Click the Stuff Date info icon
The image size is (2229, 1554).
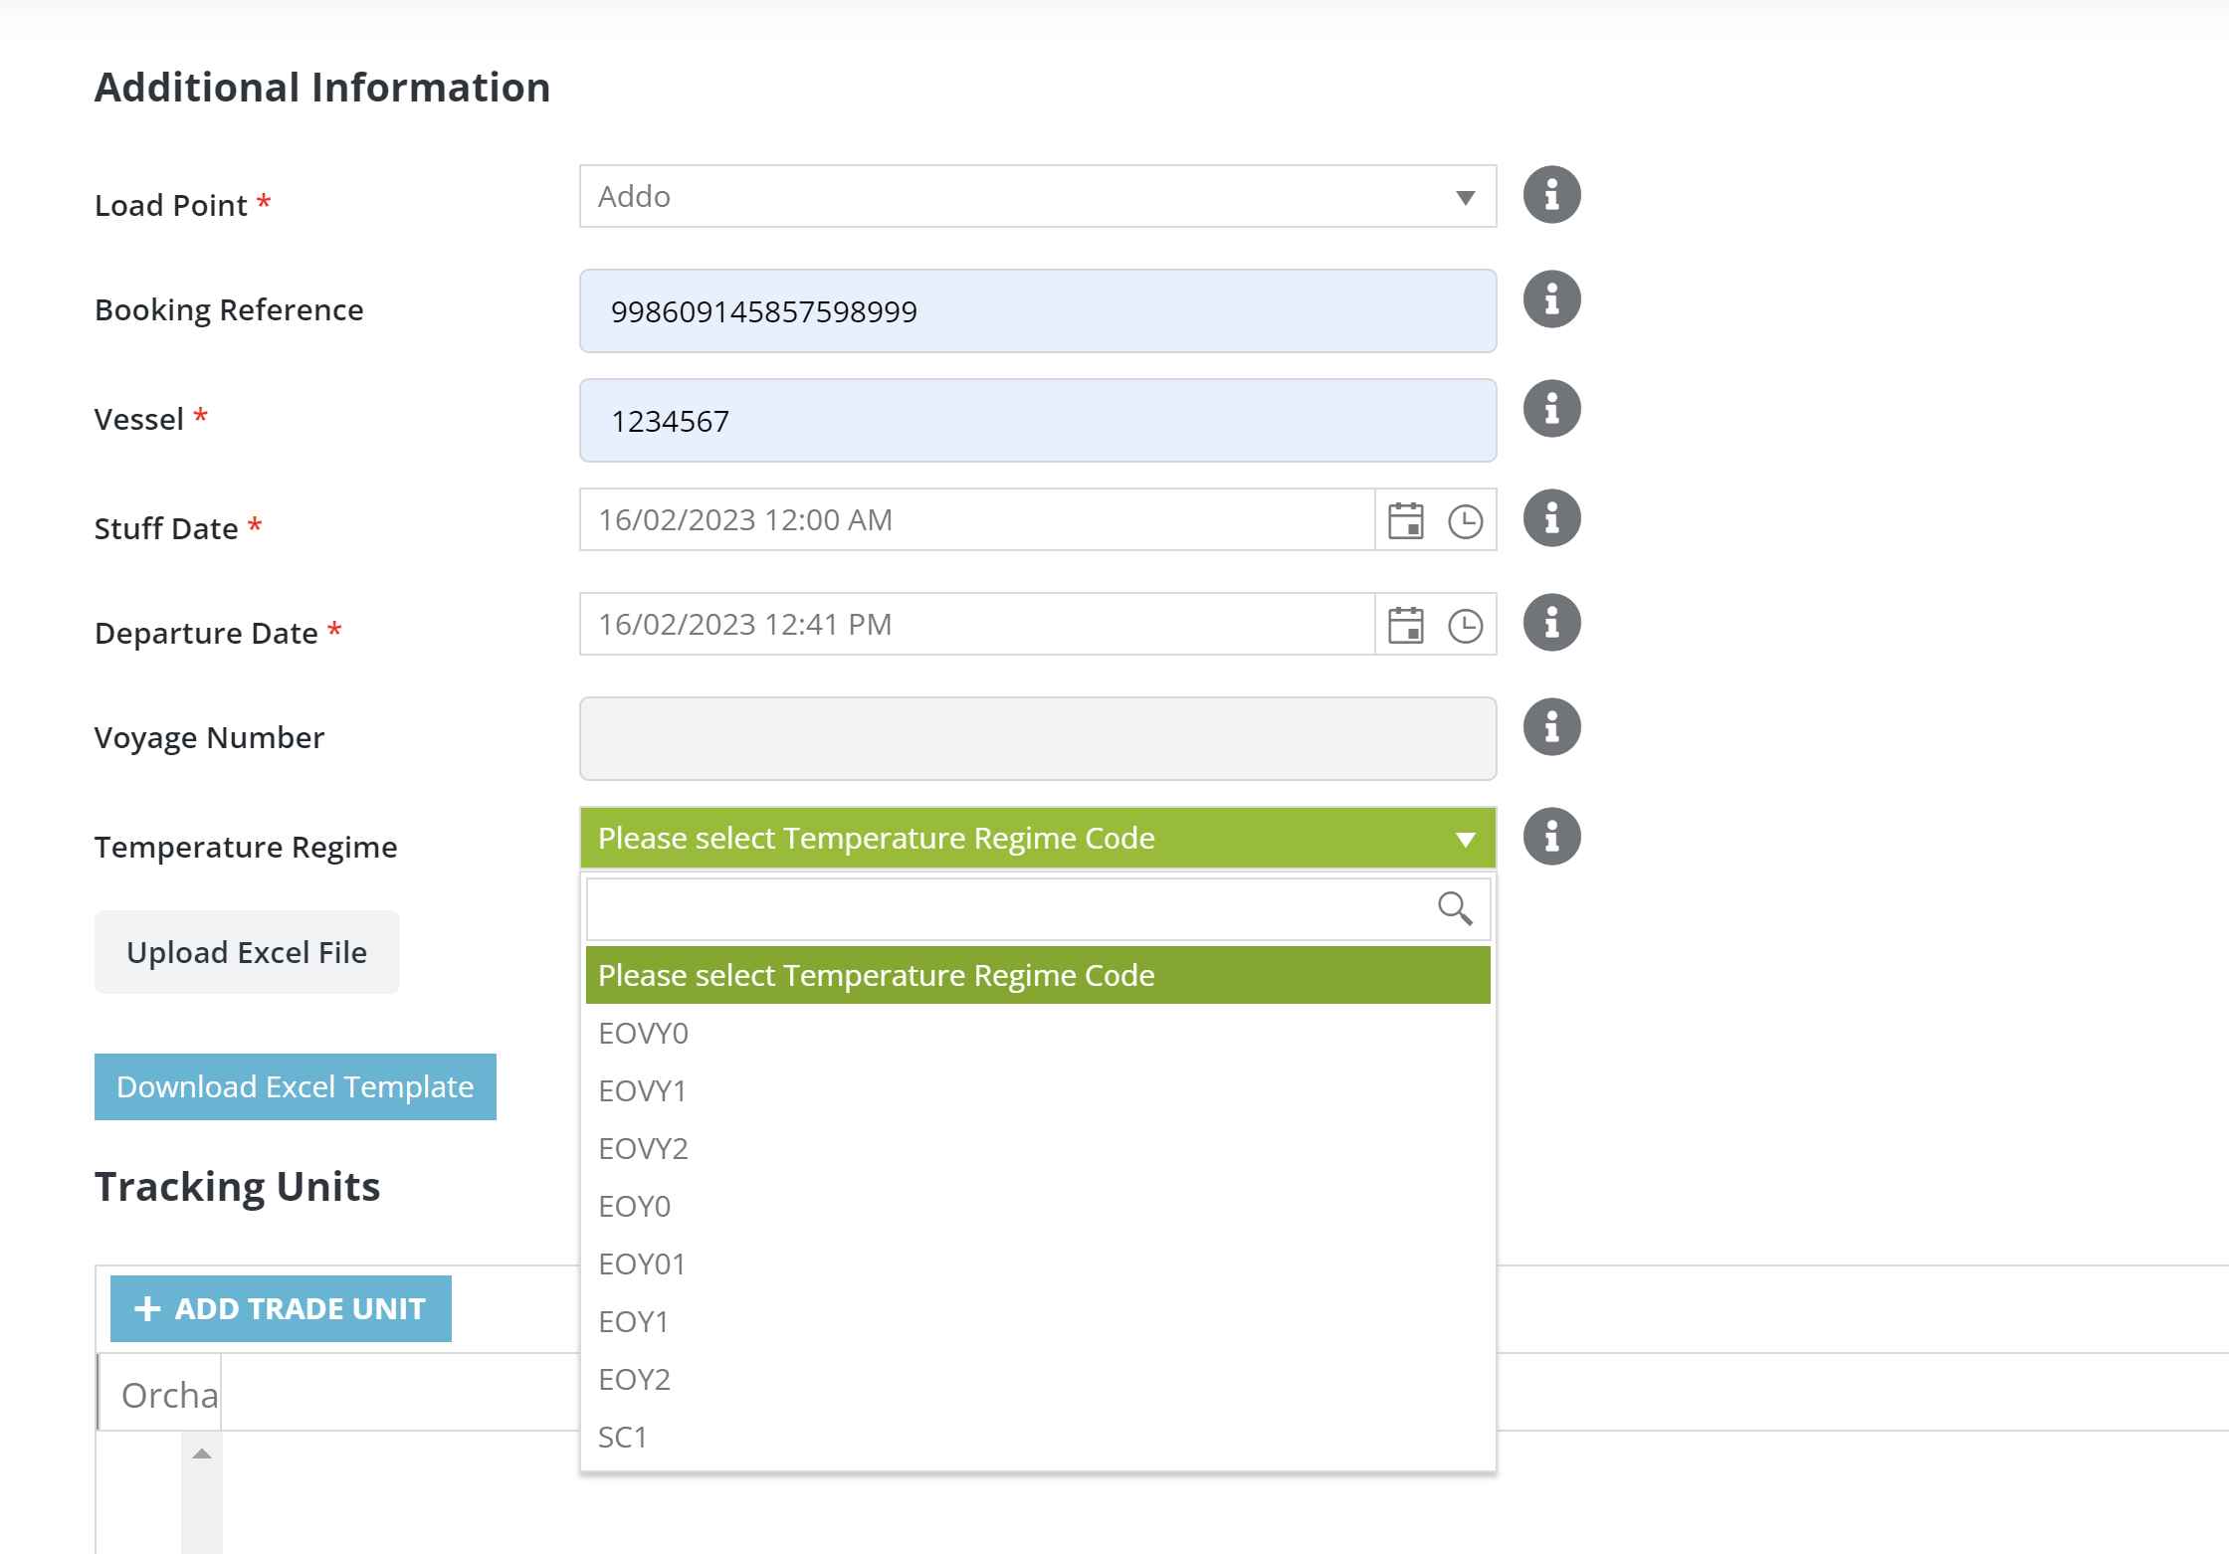tap(1551, 518)
